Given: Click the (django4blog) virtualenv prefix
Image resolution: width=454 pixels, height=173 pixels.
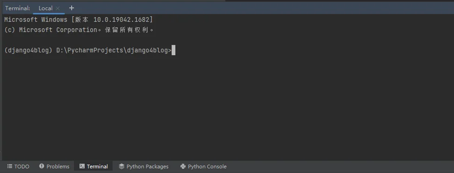Looking at the screenshot, I should click(28, 50).
